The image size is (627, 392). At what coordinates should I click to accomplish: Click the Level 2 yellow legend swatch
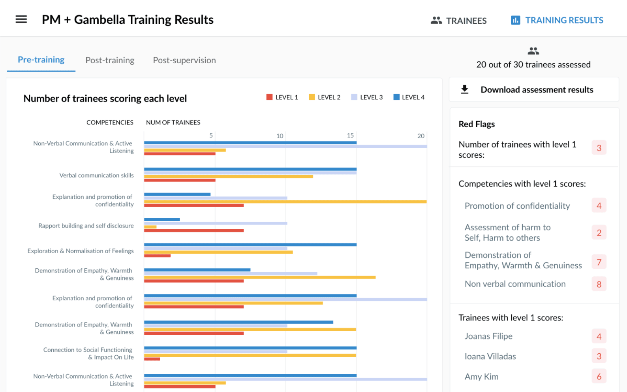pos(312,97)
